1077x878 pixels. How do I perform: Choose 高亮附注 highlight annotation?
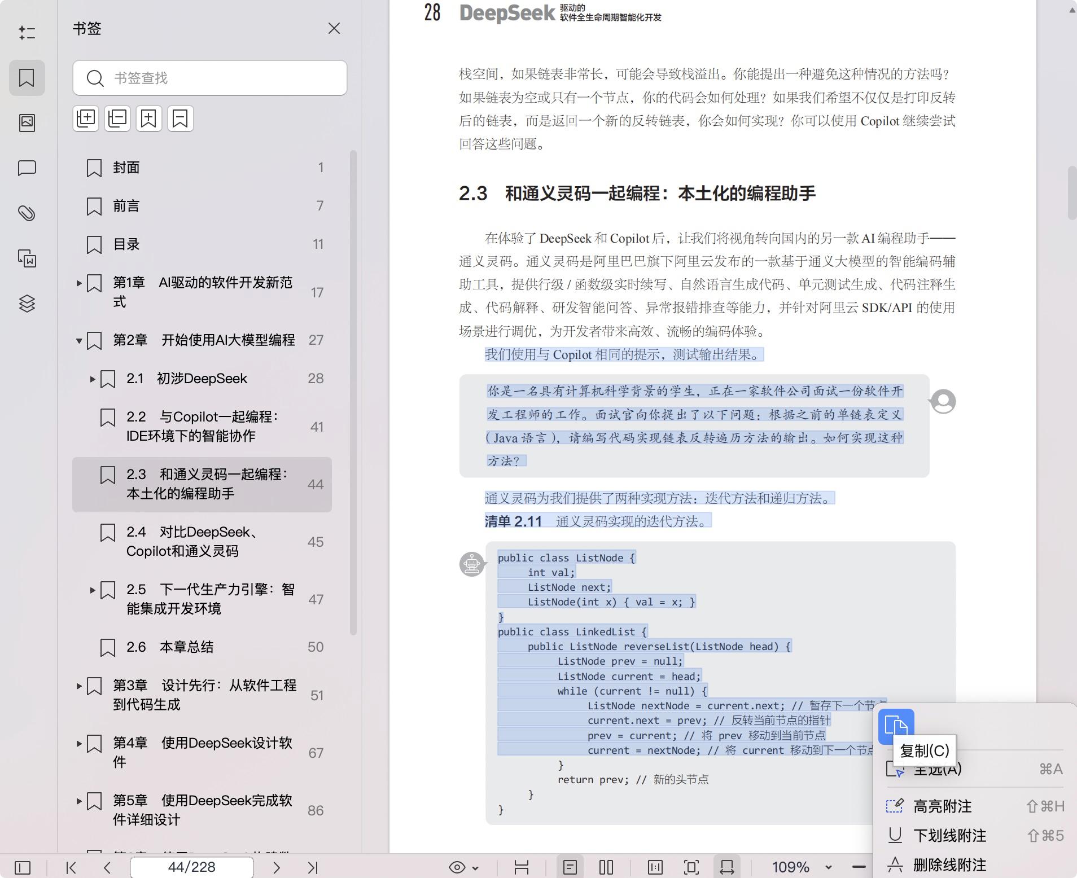coord(974,806)
